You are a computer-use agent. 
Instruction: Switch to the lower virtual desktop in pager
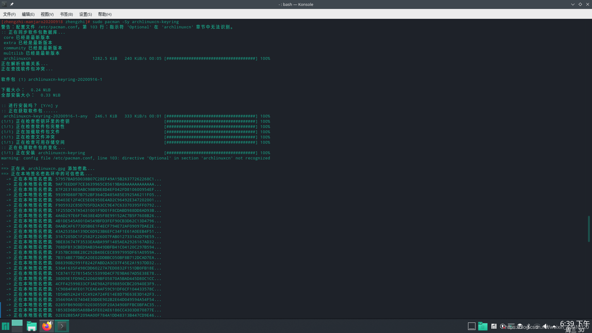click(x=17, y=329)
